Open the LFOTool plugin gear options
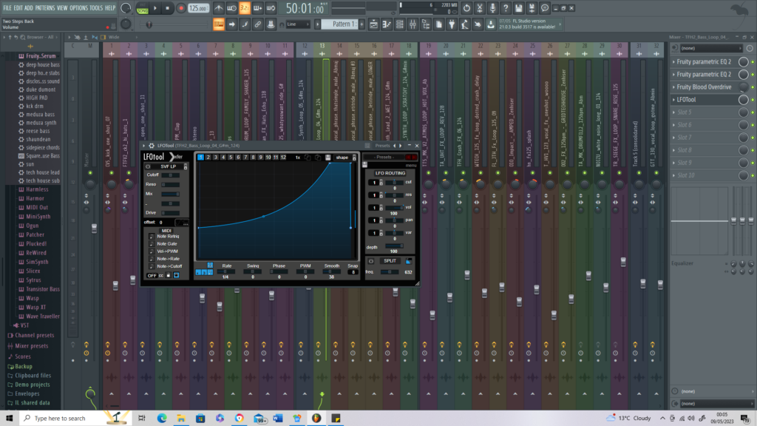Viewport: 757px width, 426px height. click(152, 146)
